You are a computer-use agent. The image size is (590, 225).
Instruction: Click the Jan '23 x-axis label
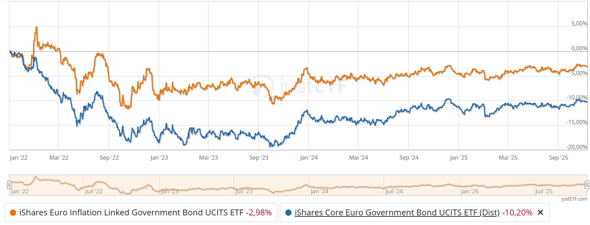(x=159, y=158)
